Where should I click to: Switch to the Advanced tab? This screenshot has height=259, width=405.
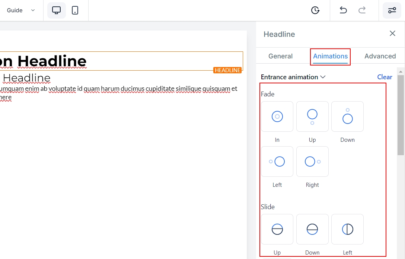[x=380, y=56]
